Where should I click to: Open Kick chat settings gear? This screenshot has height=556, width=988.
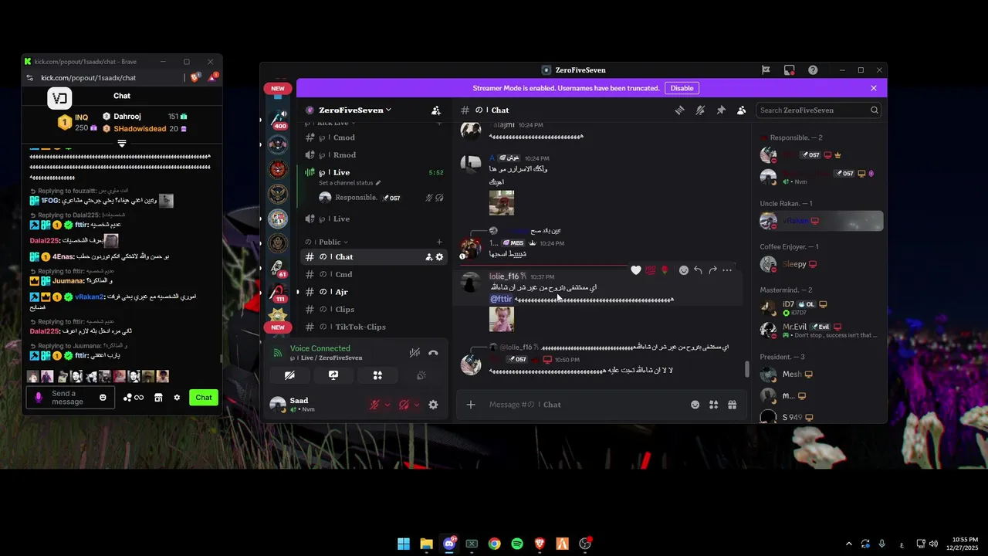click(x=177, y=398)
